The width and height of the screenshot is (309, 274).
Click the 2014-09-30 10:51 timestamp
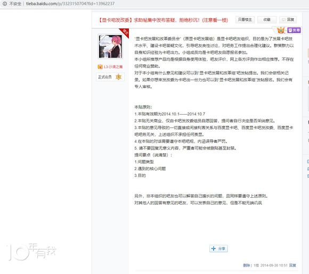pyautogui.click(x=274, y=265)
